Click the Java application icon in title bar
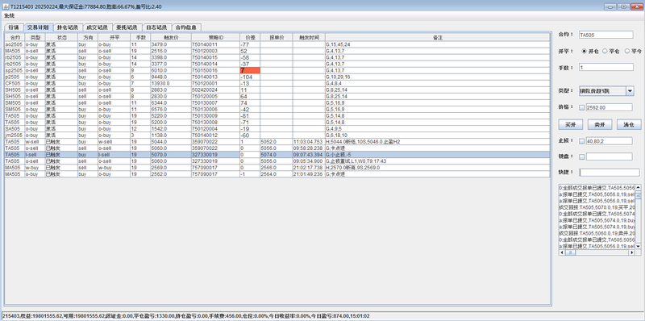Screen dimensions: 645x321 (x=5, y=6)
